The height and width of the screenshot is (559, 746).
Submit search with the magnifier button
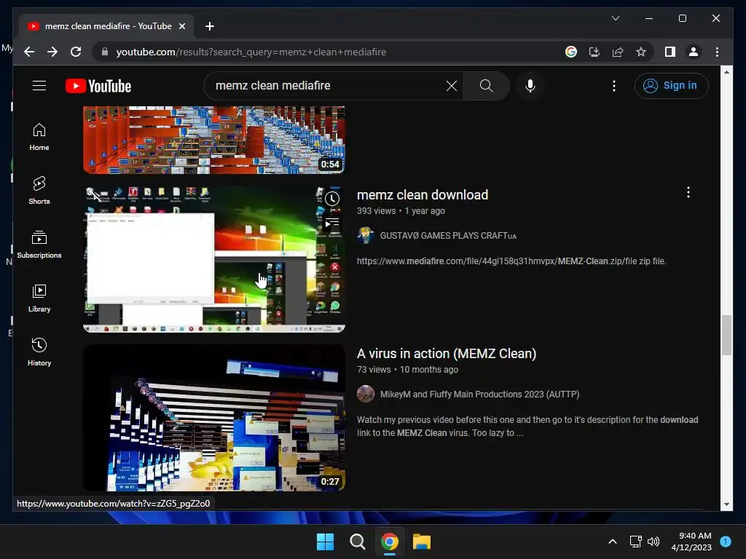pos(486,86)
